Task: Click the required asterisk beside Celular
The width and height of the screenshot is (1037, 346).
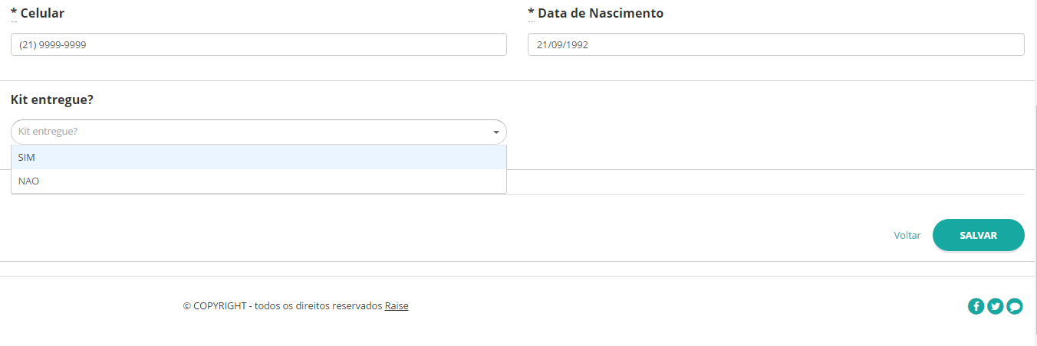Action: [14, 12]
